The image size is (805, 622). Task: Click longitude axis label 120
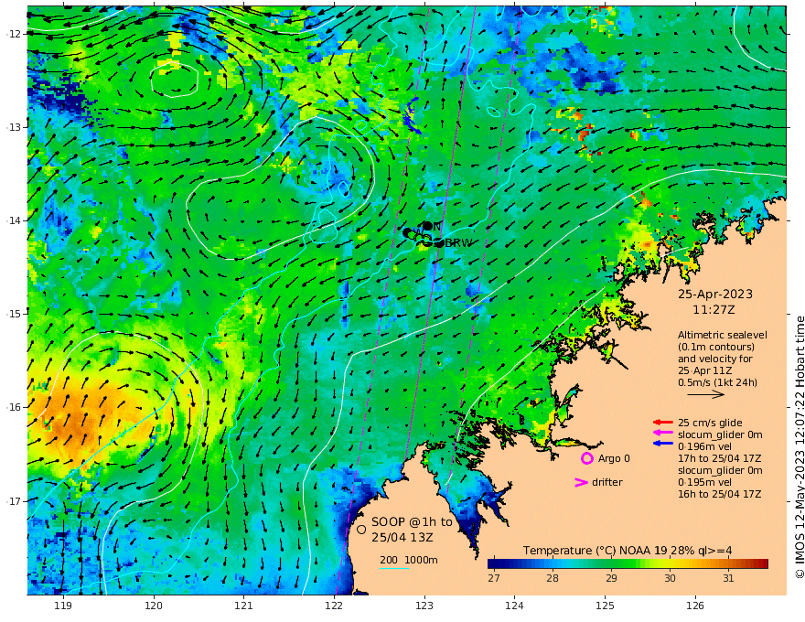click(x=154, y=606)
